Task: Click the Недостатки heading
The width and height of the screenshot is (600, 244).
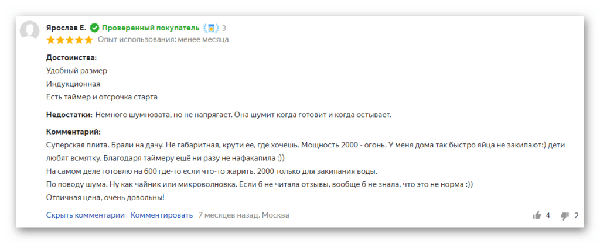Action: pos(69,115)
